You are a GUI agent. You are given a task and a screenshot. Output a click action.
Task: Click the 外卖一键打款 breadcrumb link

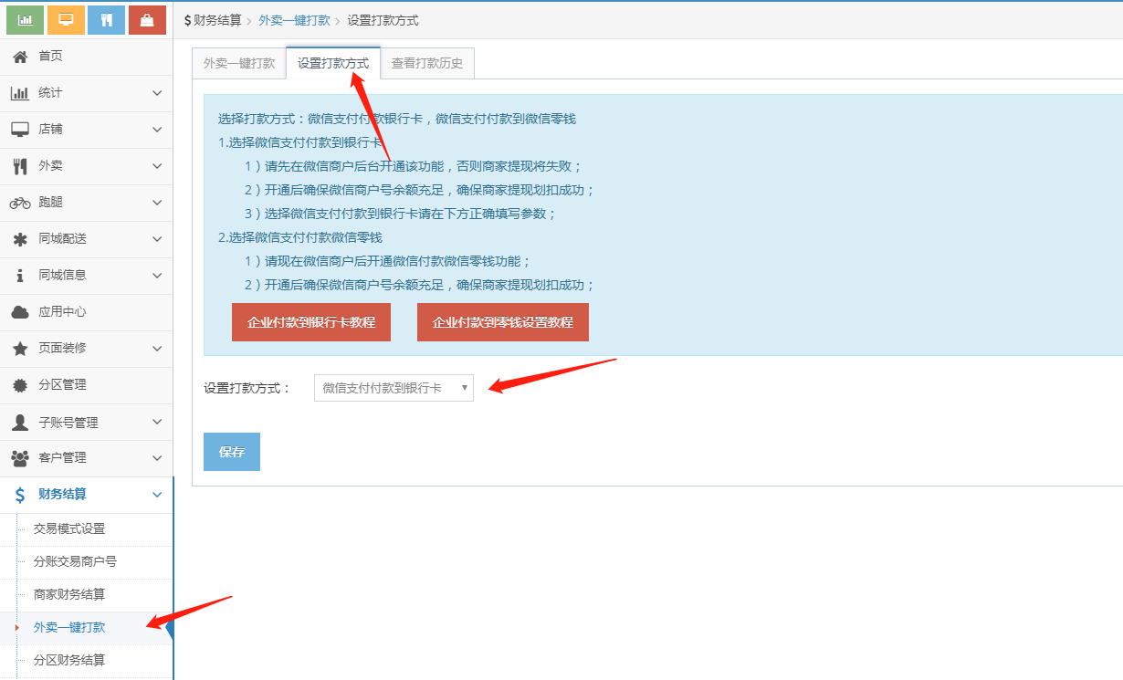tap(294, 20)
